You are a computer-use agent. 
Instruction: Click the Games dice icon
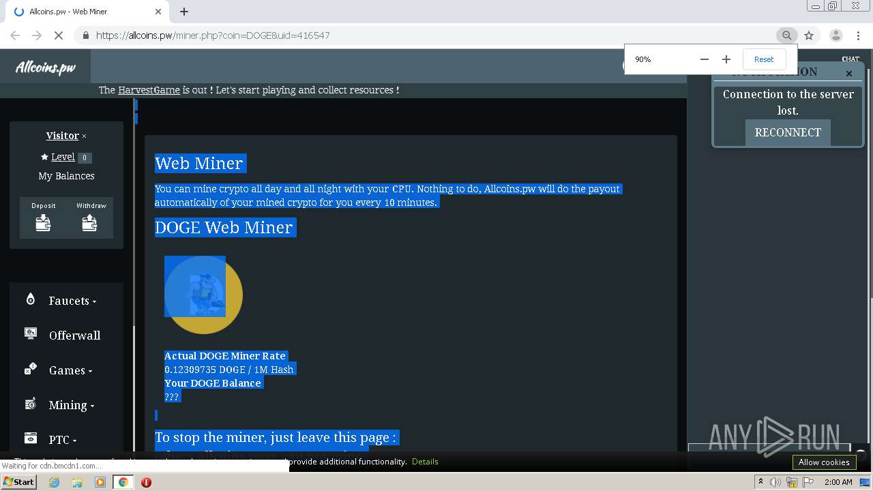(30, 369)
